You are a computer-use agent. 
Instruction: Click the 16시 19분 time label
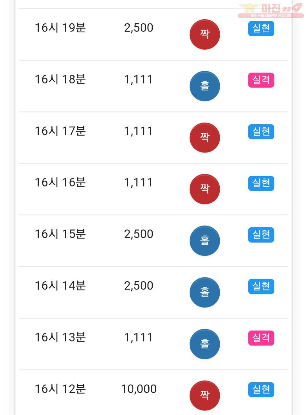click(60, 28)
